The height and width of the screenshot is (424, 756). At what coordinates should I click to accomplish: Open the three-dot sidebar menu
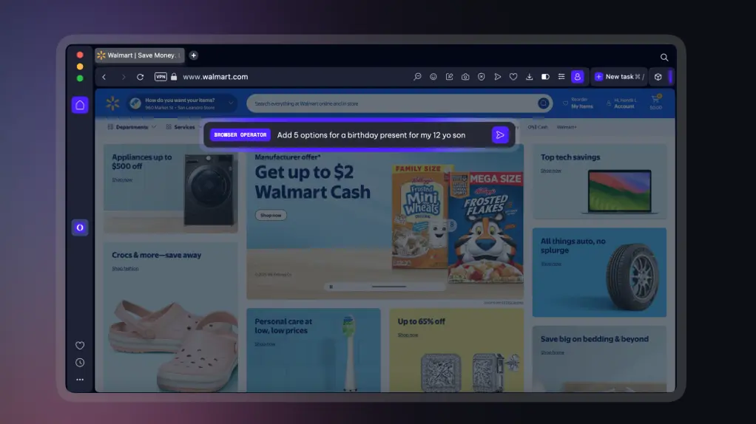(80, 380)
